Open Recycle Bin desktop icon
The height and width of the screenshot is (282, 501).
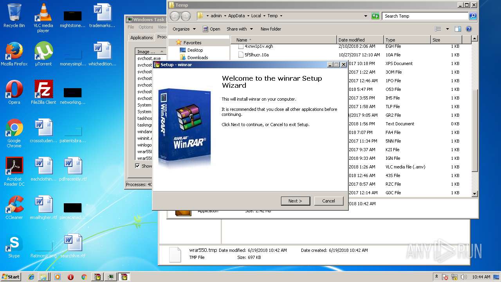pyautogui.click(x=14, y=16)
